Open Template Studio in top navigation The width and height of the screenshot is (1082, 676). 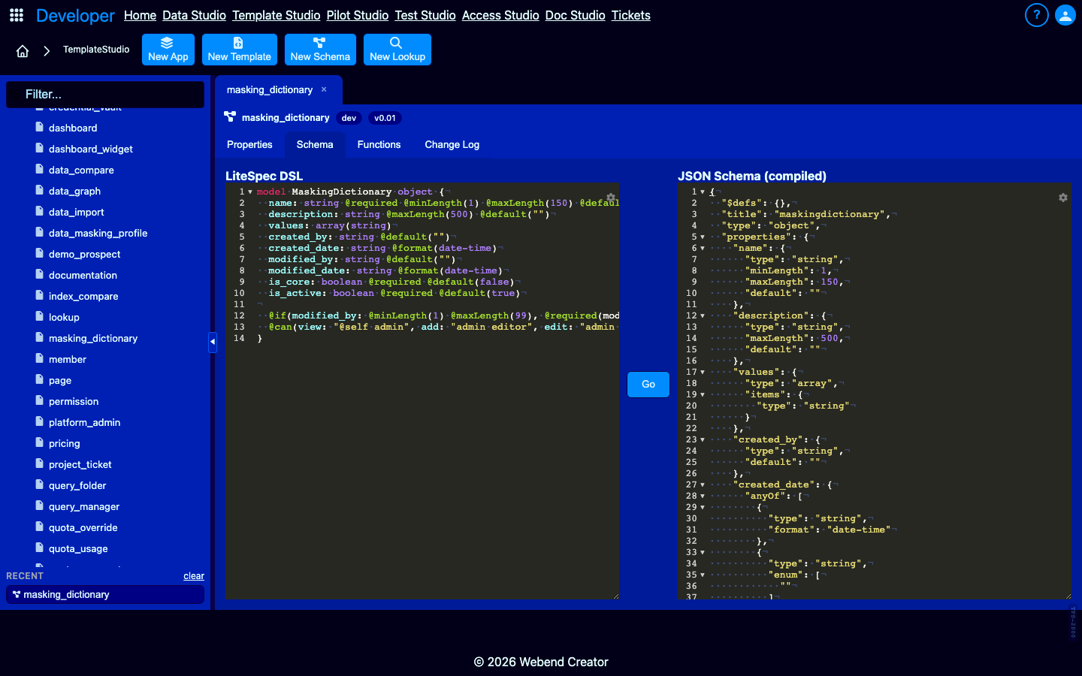pos(276,15)
